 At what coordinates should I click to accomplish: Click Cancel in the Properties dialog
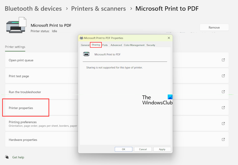coord(143,149)
